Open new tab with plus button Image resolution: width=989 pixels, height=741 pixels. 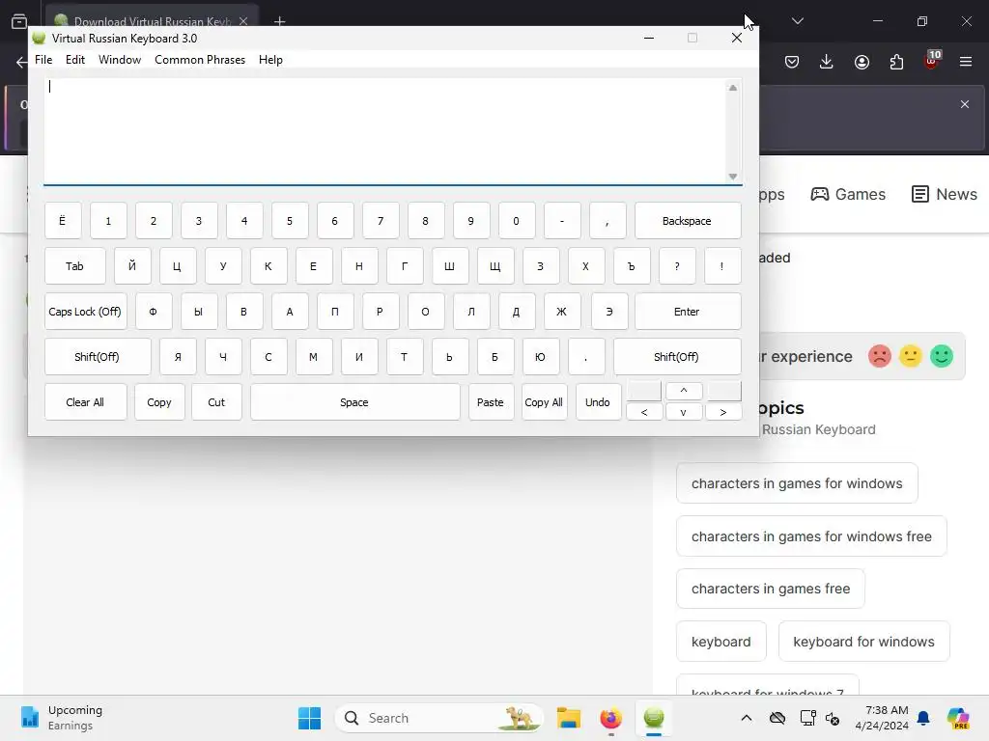279,21
